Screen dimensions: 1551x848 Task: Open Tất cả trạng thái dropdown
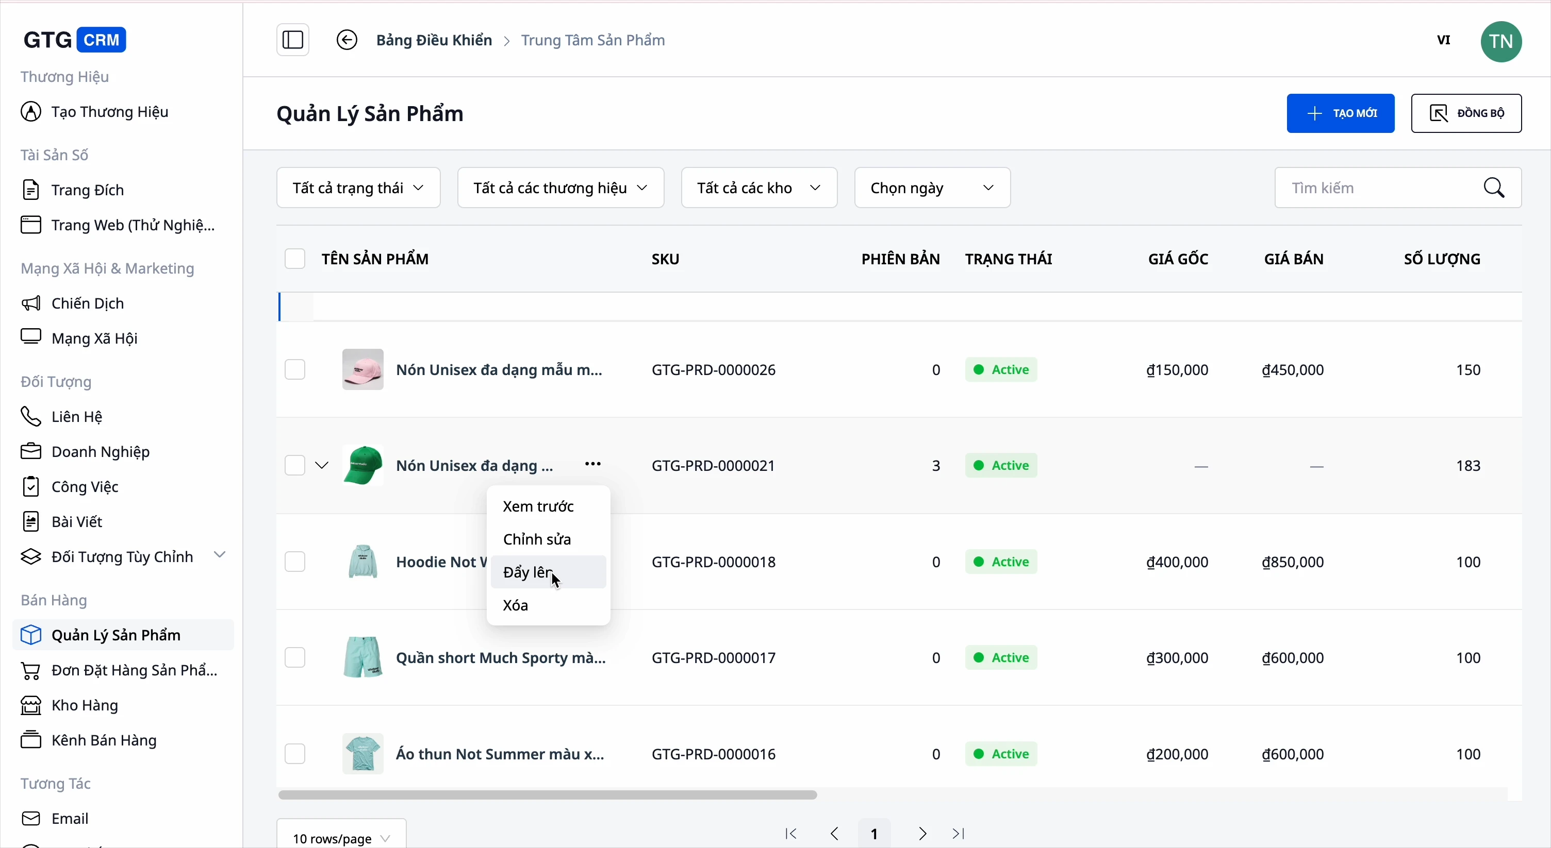coord(358,188)
